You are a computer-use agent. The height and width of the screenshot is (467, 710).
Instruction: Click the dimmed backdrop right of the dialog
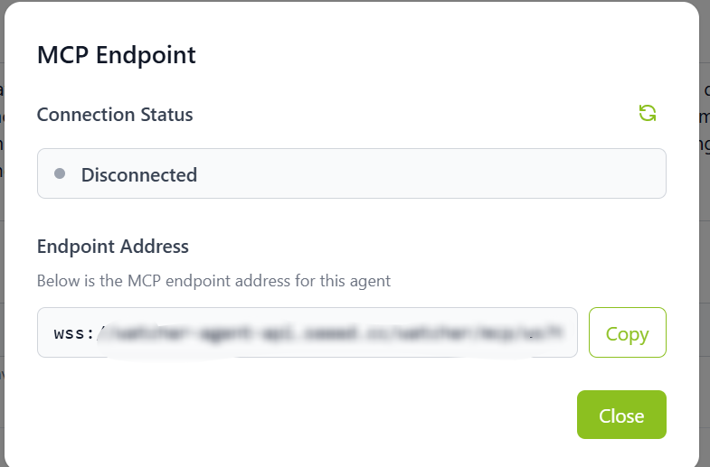[x=705, y=271]
